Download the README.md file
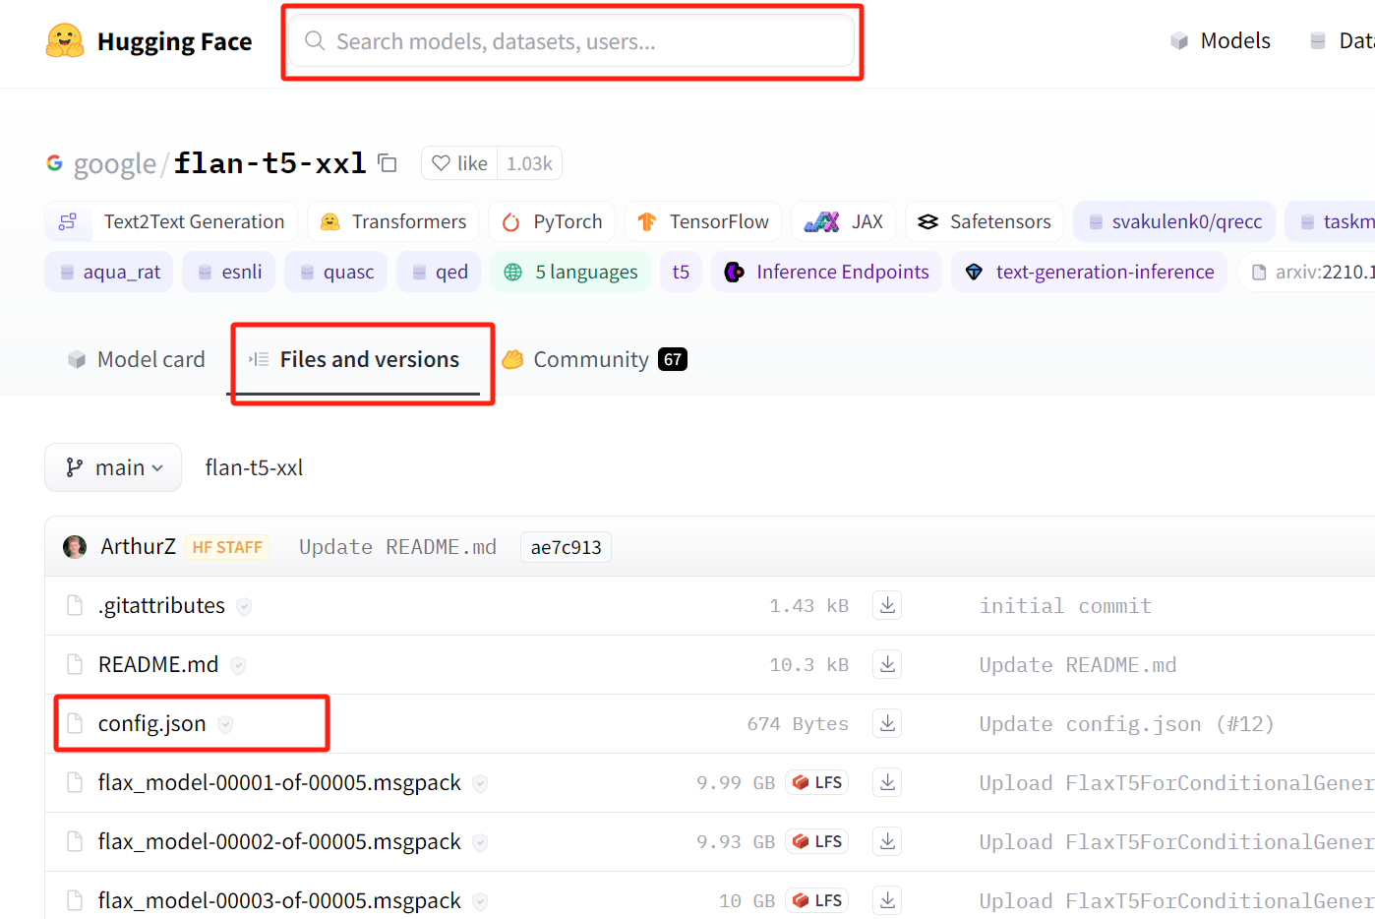Image resolution: width=1375 pixels, height=919 pixels. tap(887, 664)
